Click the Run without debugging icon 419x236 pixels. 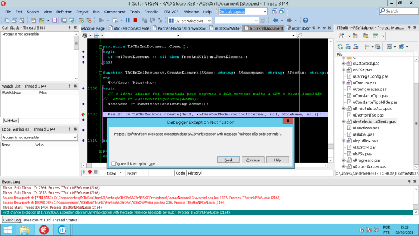(115, 20)
